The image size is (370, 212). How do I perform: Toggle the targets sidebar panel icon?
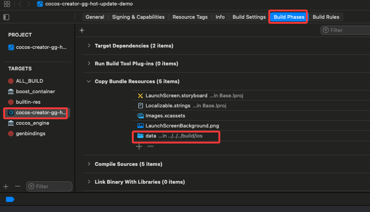coord(6,17)
